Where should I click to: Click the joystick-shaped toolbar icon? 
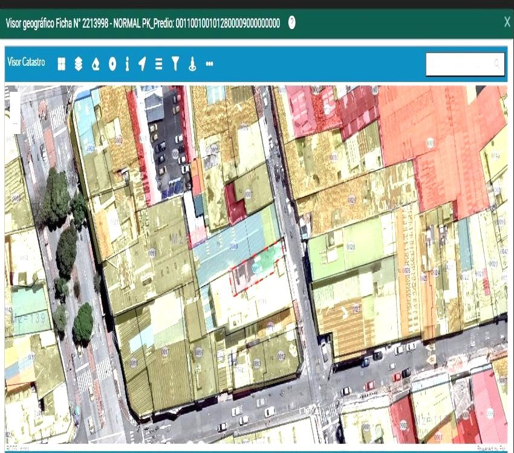click(x=192, y=64)
